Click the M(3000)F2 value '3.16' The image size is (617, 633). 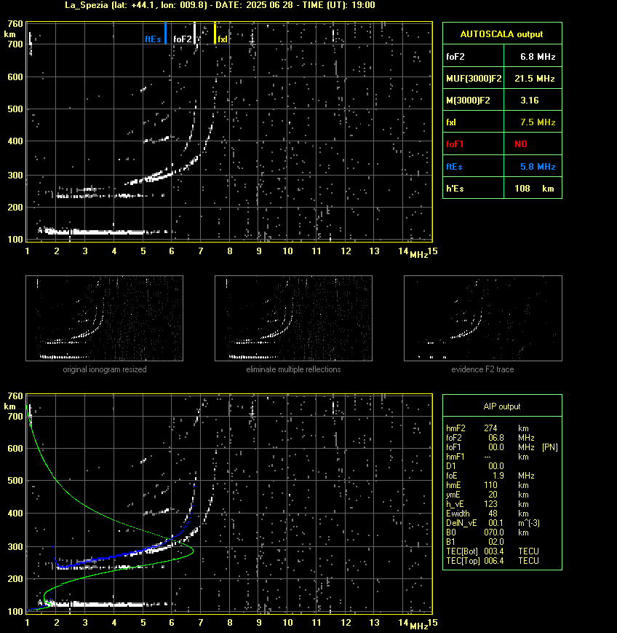click(530, 100)
